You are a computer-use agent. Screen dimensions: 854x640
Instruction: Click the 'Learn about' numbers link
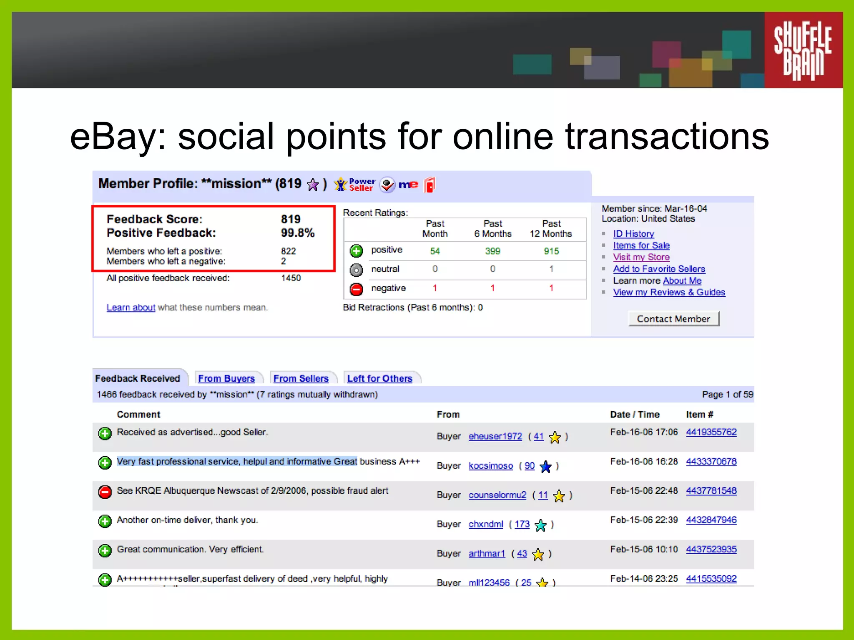pos(131,307)
